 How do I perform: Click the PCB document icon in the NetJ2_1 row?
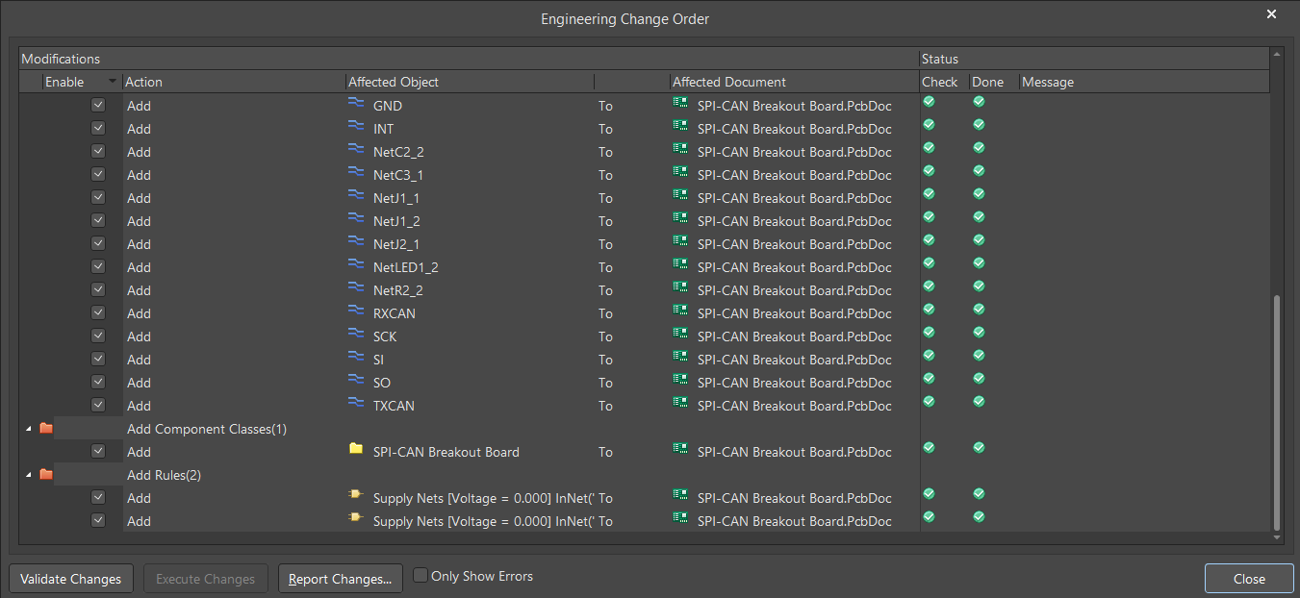click(680, 240)
